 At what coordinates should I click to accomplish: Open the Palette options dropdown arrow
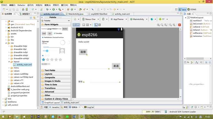click(69, 21)
